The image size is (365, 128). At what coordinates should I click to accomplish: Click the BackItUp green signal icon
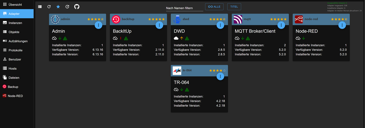click(126, 38)
